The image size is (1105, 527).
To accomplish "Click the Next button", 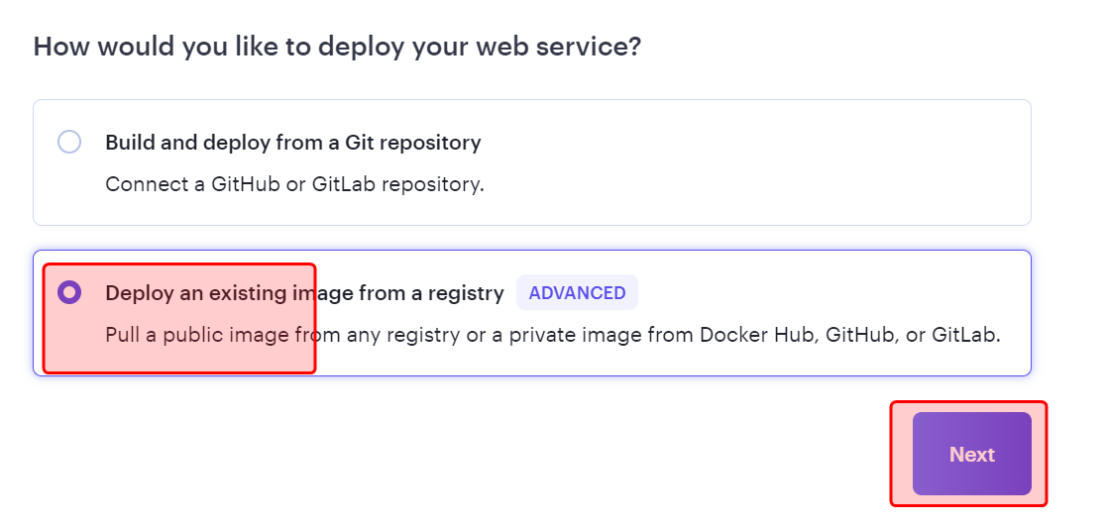I will click(x=971, y=454).
